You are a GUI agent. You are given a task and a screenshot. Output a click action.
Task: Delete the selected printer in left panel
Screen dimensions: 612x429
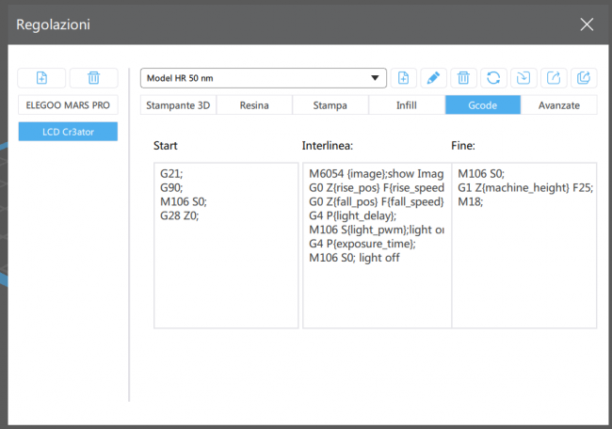point(93,78)
